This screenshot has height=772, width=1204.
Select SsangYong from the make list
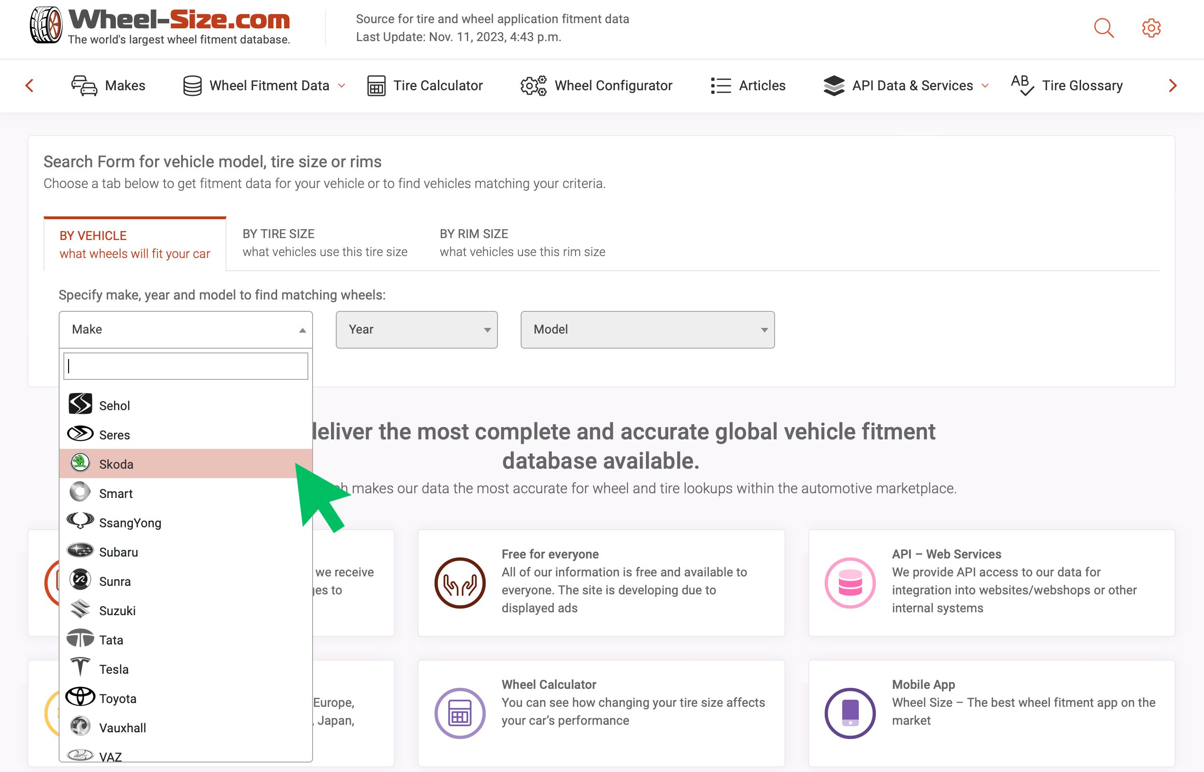(186, 523)
